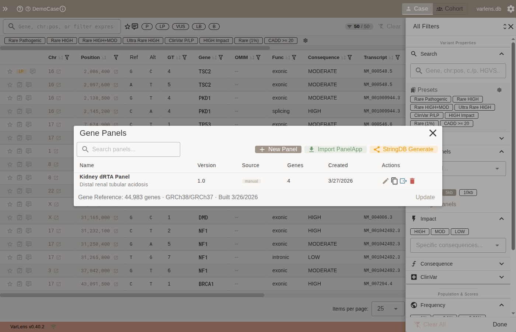Open the Items per page dropdown

pyautogui.click(x=388, y=309)
